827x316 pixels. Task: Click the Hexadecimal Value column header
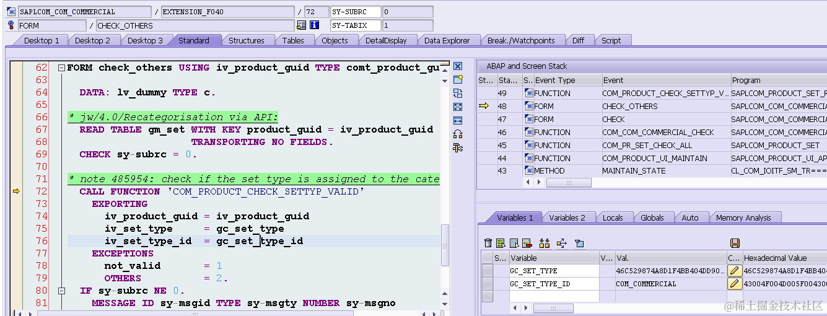click(x=784, y=258)
